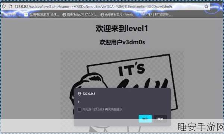Bookmark this page with the star icon
Screen dimensions: 224x134
206,7
